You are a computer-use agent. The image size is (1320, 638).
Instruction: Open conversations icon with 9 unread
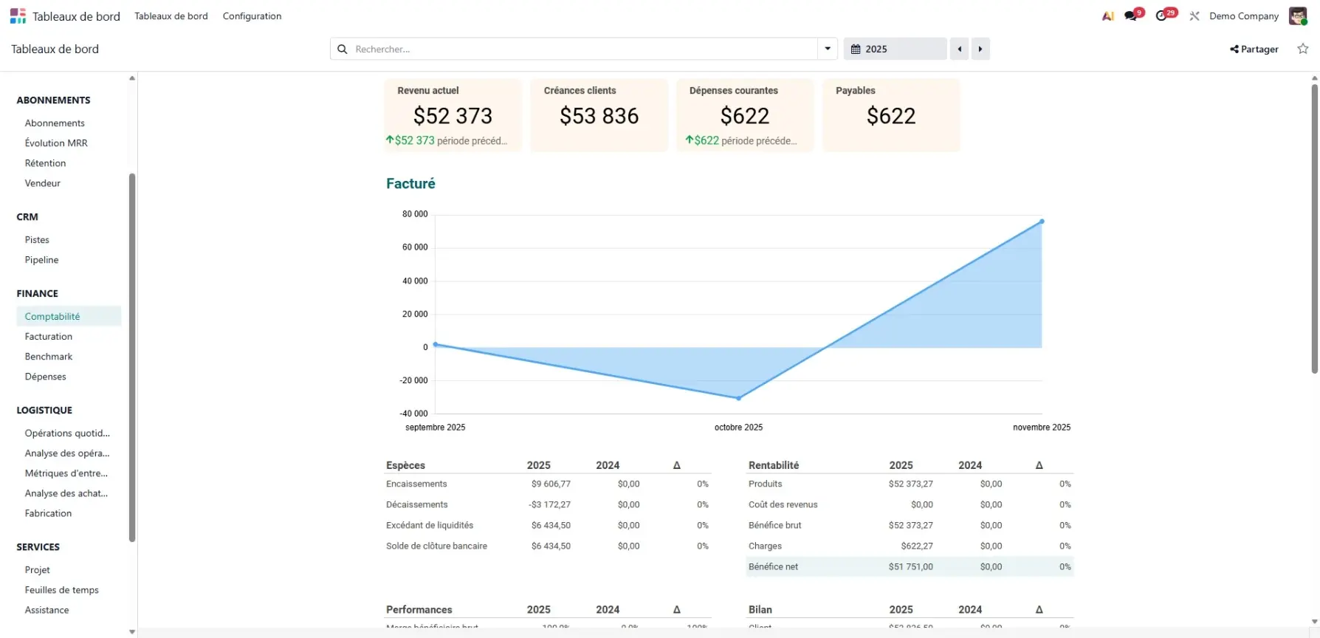tap(1131, 16)
